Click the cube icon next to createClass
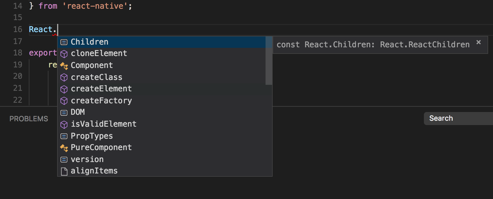The image size is (493, 199). point(64,77)
